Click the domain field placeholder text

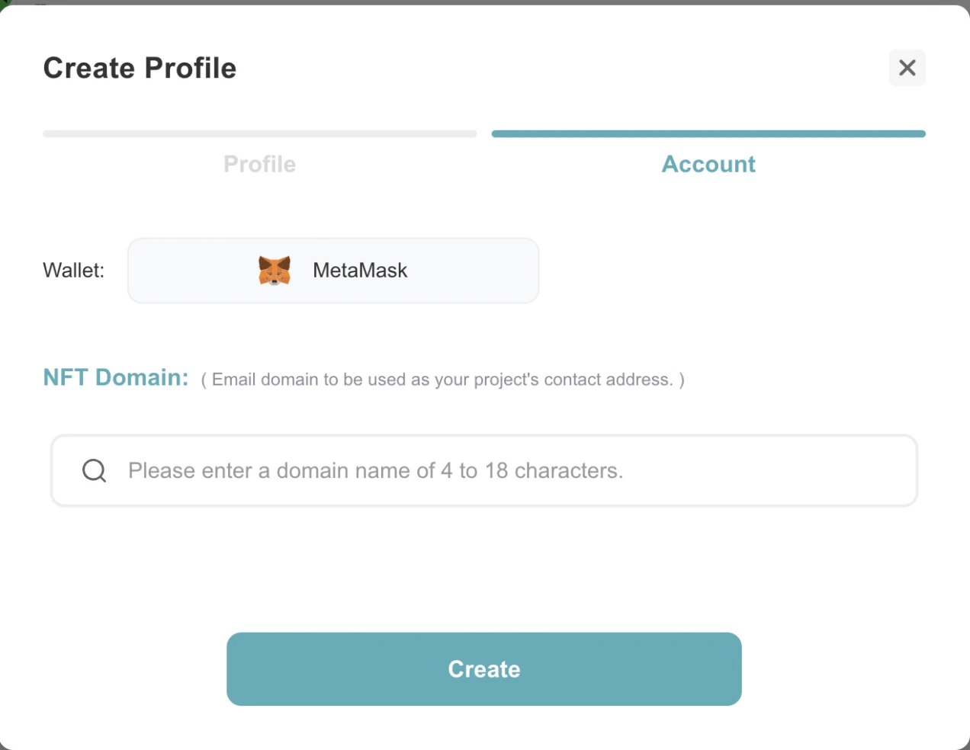[x=375, y=470]
